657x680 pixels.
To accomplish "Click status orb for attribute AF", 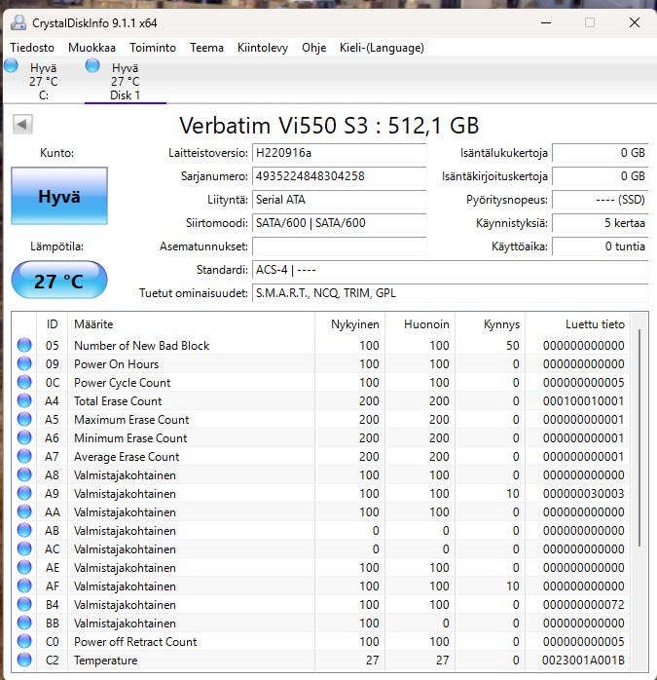I will tap(24, 586).
